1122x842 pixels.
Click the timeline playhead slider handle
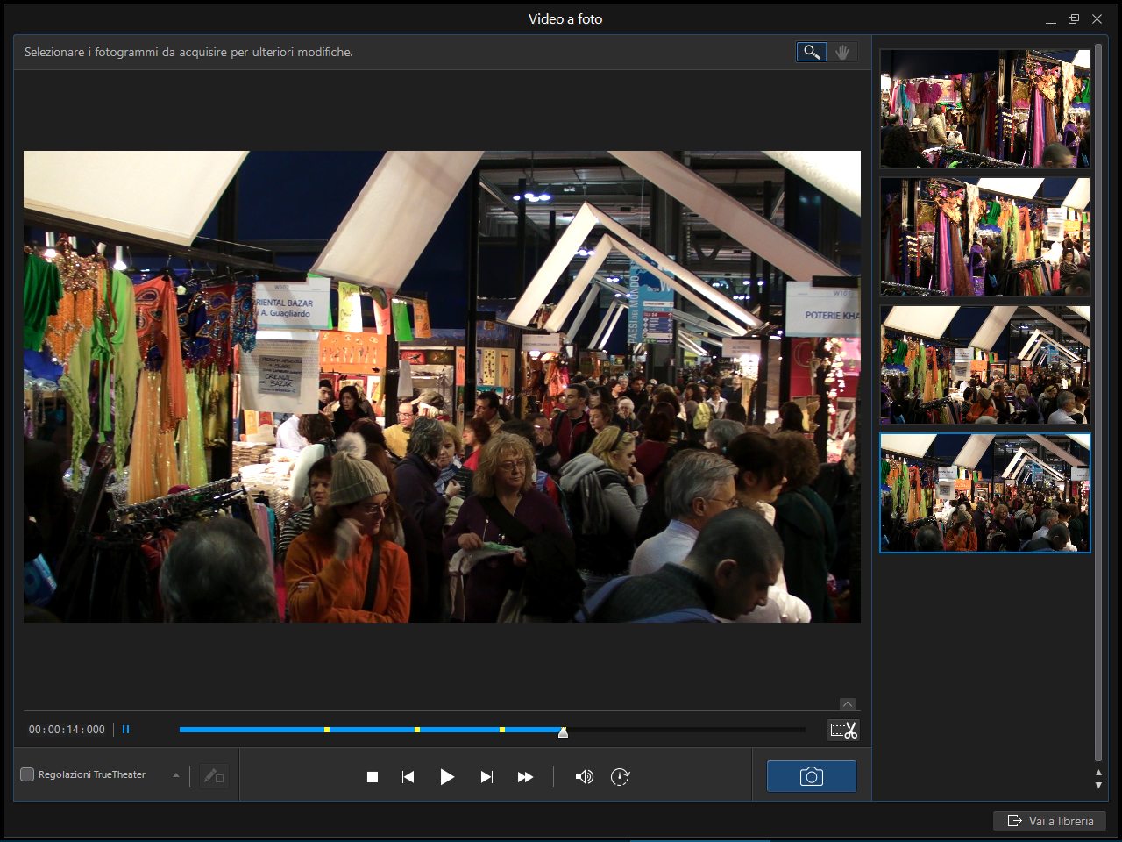563,731
